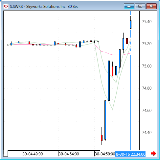Click the highlighted 8-30-16 22:34:00 cursor time label
Screen dimensions: 160x160
pyautogui.click(x=130, y=154)
